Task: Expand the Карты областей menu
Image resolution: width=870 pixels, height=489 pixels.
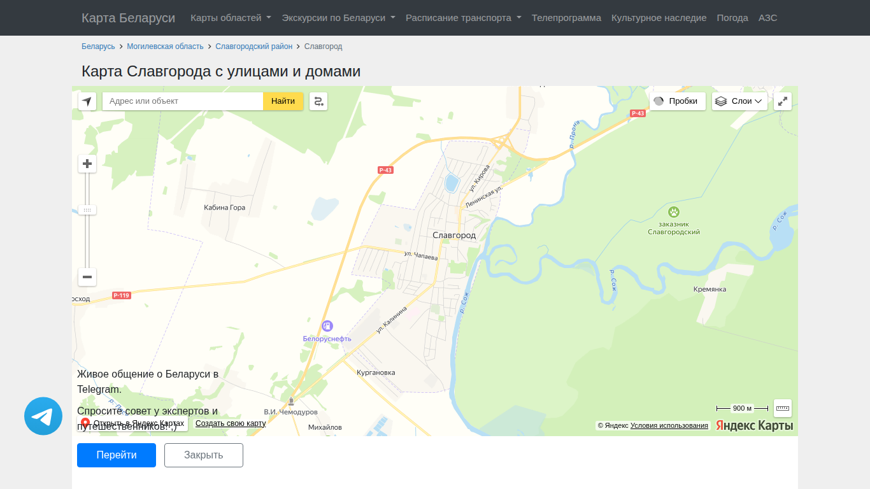Action: tap(231, 18)
